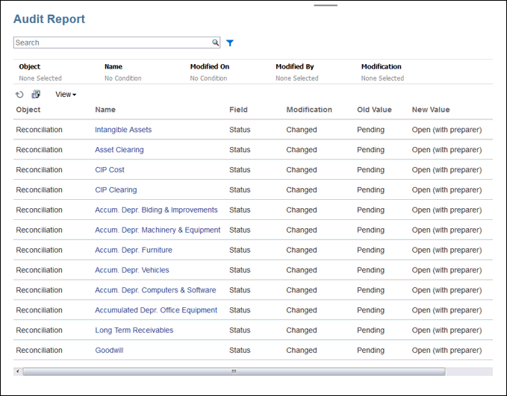
Task: Open Long Term Receivables link
Action: 134,330
